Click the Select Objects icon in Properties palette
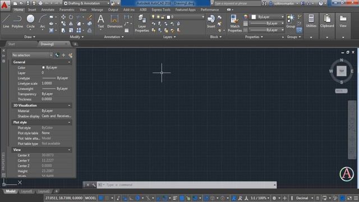359x202 pixels. pyautogui.click(x=63, y=55)
